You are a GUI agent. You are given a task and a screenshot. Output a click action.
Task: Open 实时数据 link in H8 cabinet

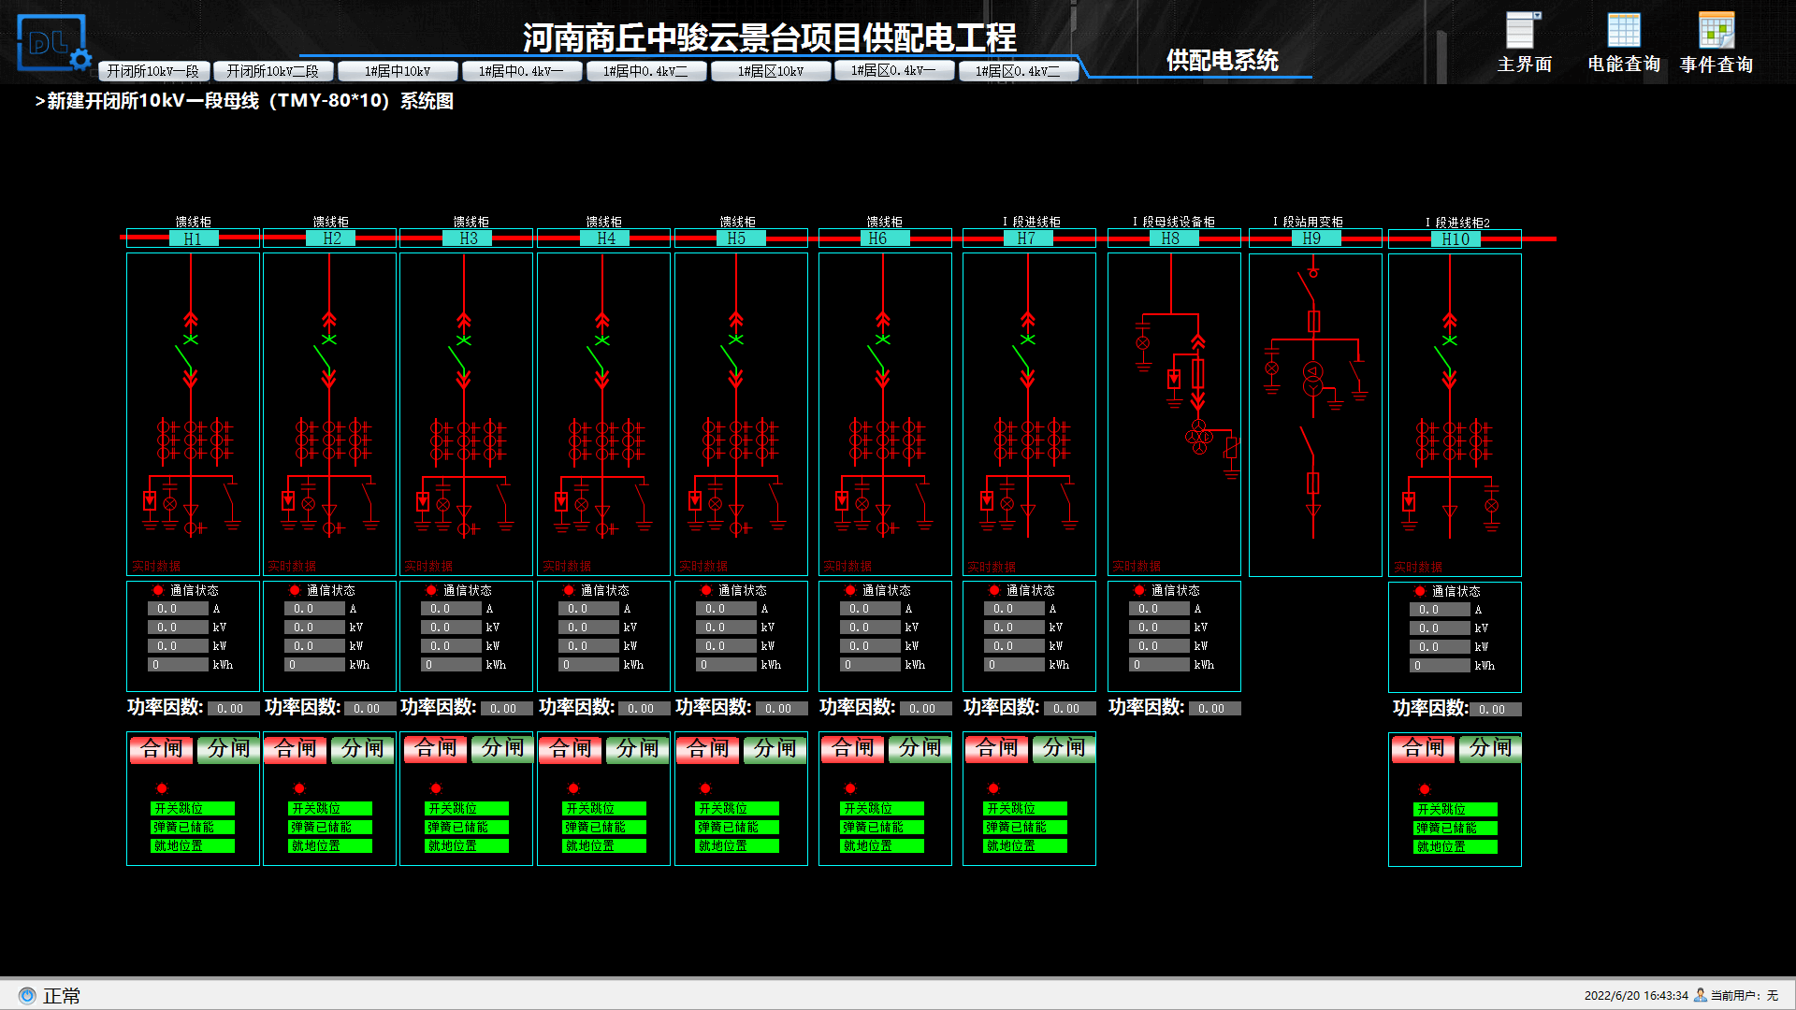[1136, 566]
